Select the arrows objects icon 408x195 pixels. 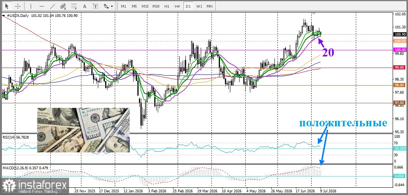point(106,6)
